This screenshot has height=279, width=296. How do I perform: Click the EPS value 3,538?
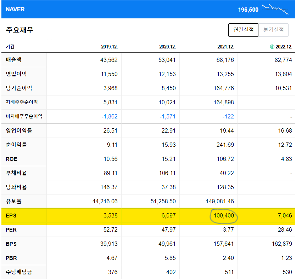(111, 216)
